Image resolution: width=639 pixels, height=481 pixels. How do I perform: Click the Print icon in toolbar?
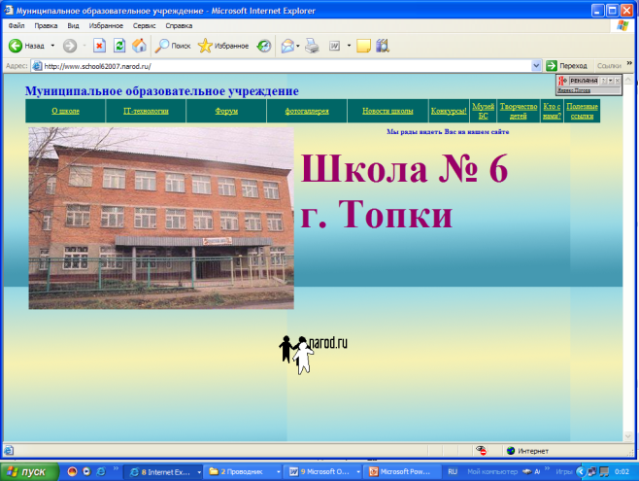(x=312, y=46)
